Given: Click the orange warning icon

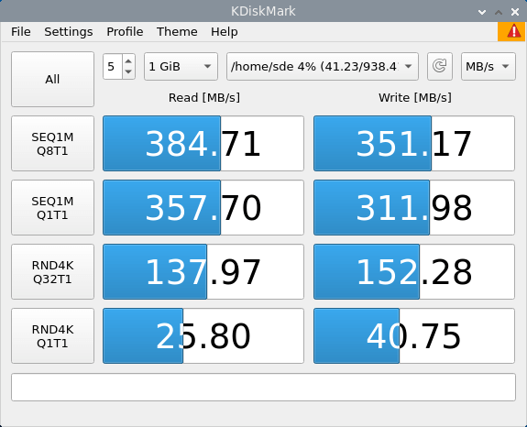Looking at the screenshot, I should (x=511, y=31).
